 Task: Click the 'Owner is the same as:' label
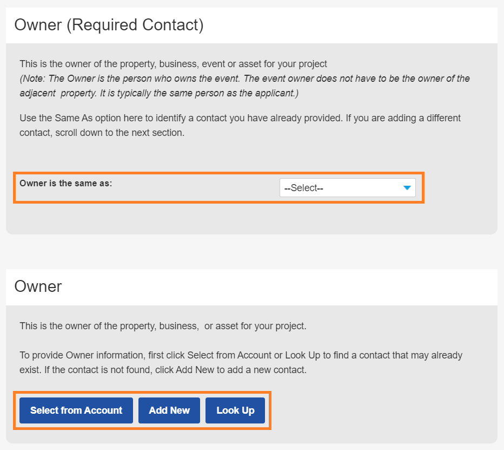point(66,183)
